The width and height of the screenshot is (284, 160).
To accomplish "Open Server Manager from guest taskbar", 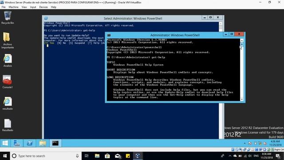I will [17, 143].
